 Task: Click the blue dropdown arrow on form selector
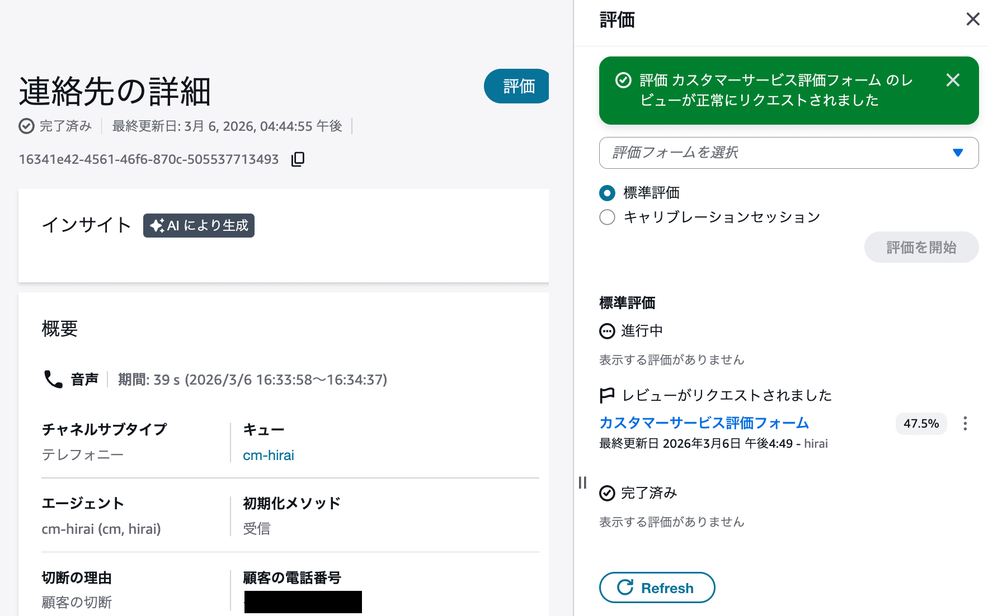click(x=959, y=153)
